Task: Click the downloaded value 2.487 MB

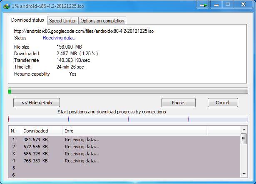Action: (77, 54)
